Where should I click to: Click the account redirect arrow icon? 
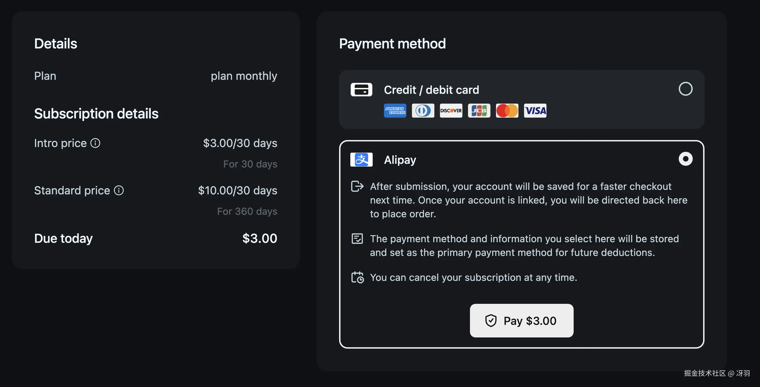357,186
